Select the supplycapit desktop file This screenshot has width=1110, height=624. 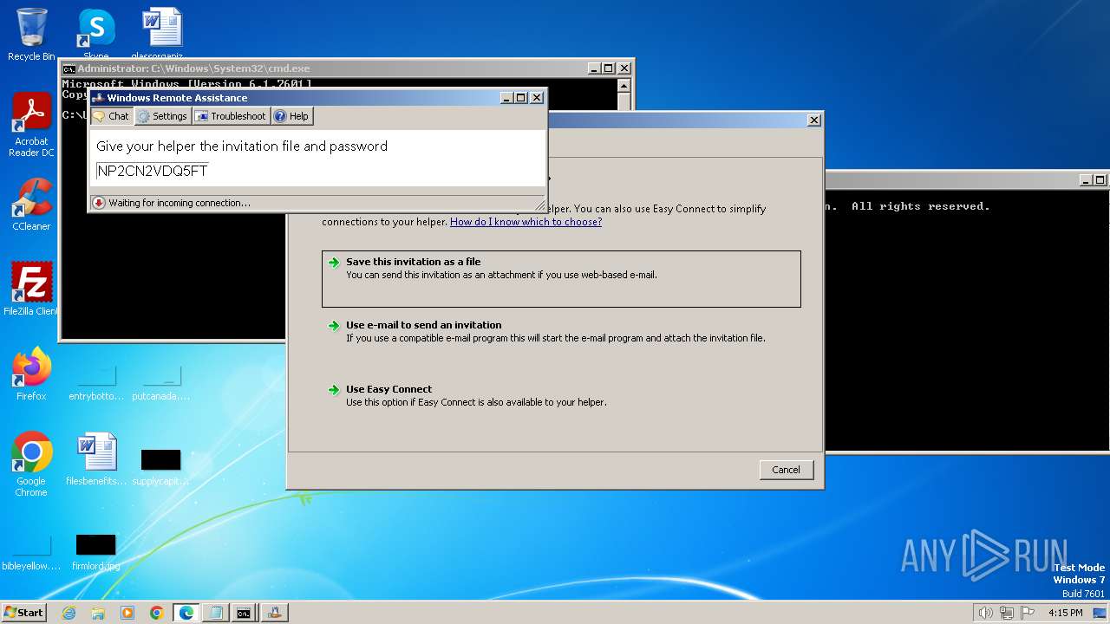(160, 465)
